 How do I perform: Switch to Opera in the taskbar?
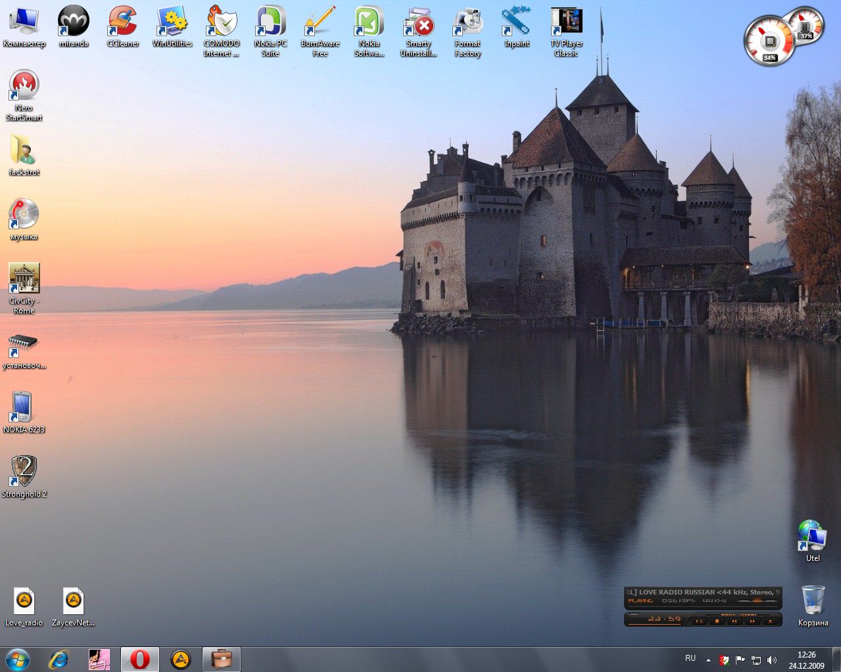point(139,660)
